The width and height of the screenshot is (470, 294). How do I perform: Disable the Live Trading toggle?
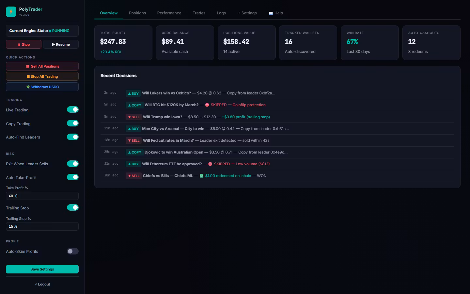[73, 109]
